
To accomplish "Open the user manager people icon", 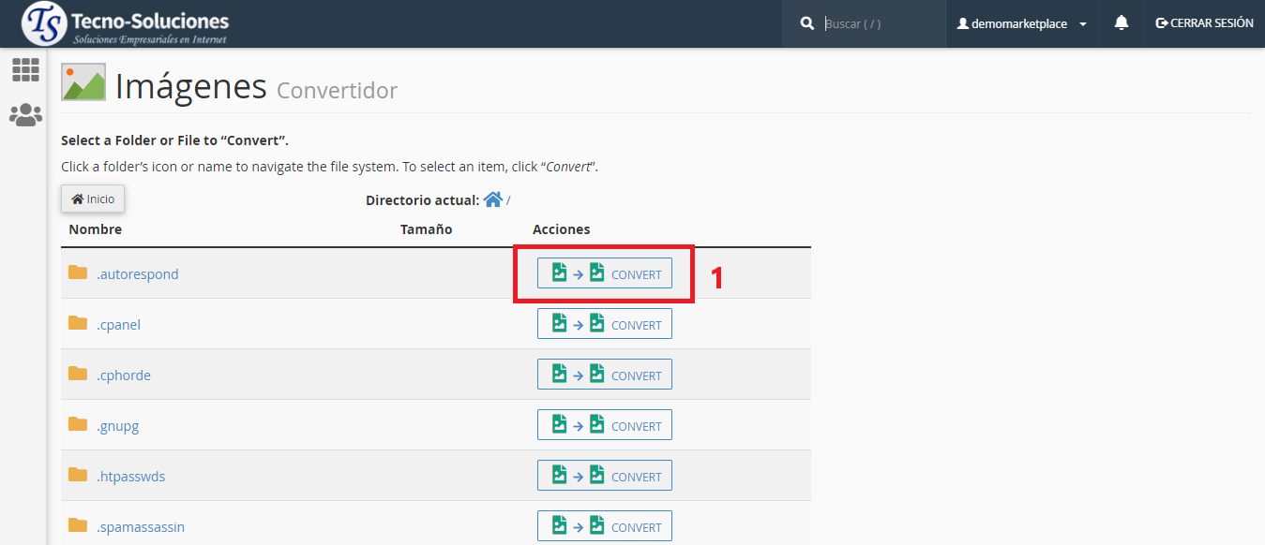I will coord(25,115).
